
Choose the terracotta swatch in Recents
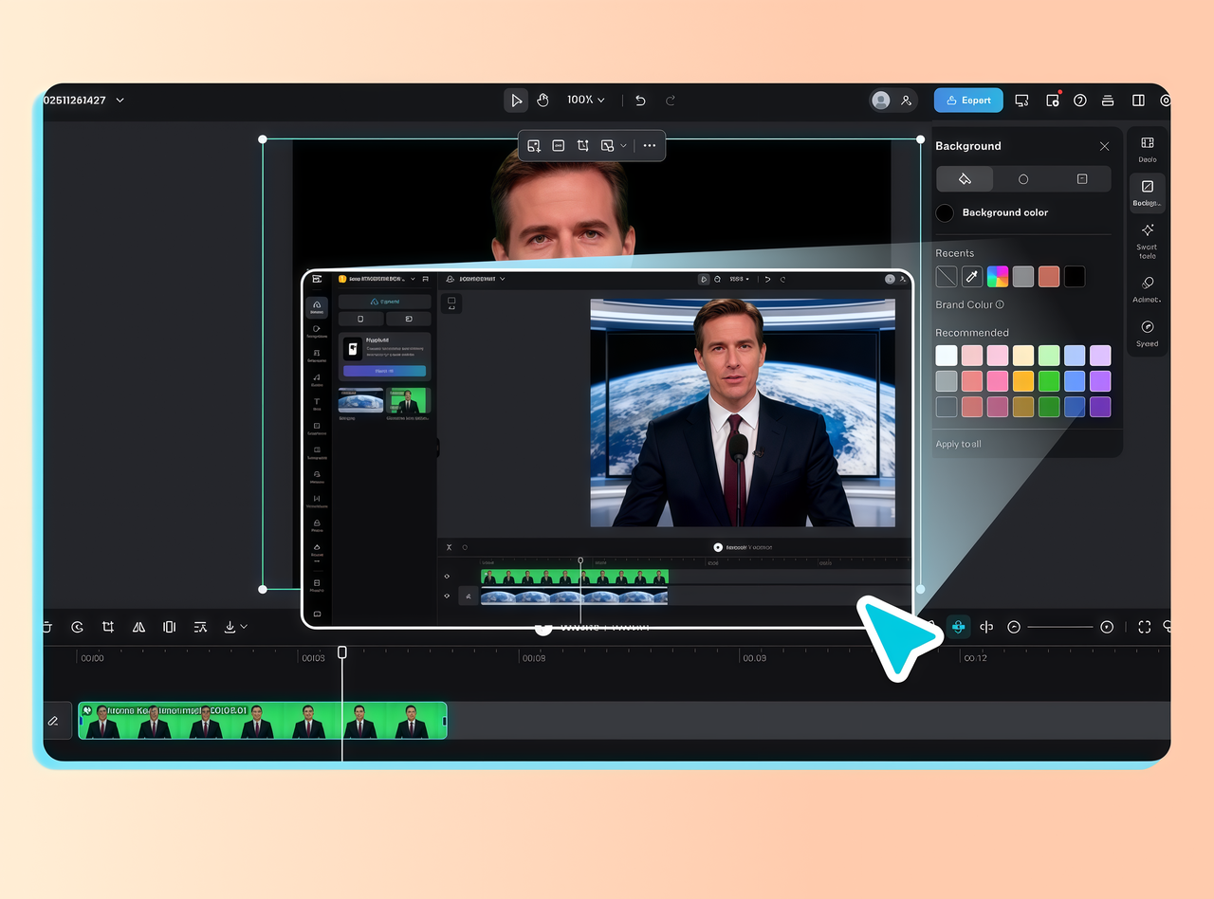[x=1049, y=277]
